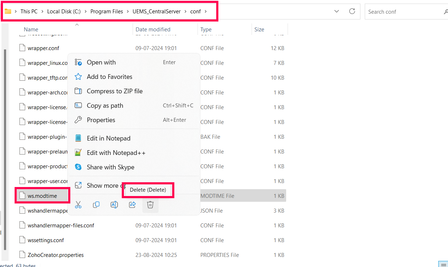Open the address bar dropdown chevron
This screenshot has height=267, width=448.
337,11
